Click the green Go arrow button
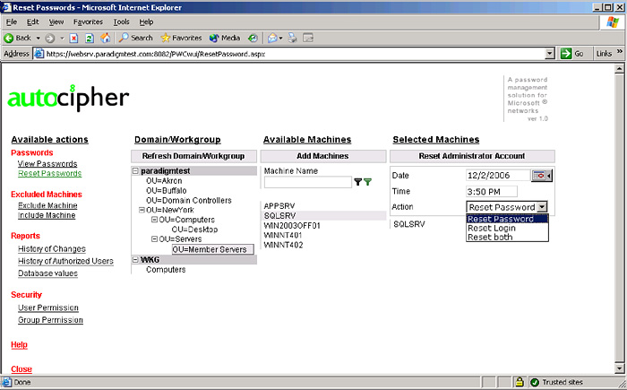Viewport: 627px width, 390px height. 566,53
